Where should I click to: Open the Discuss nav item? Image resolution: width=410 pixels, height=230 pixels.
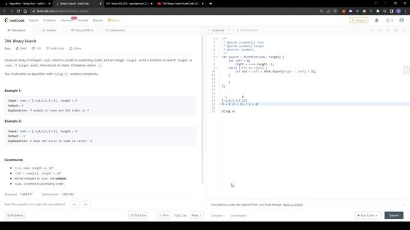point(97,20)
